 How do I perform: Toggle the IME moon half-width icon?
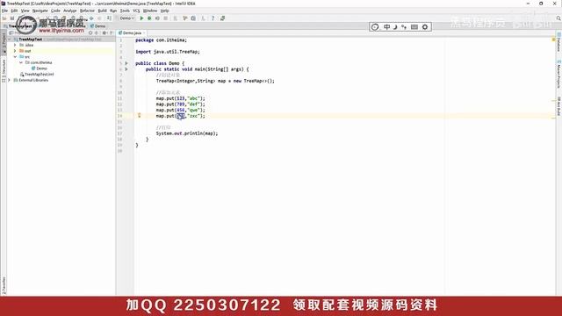point(395,27)
